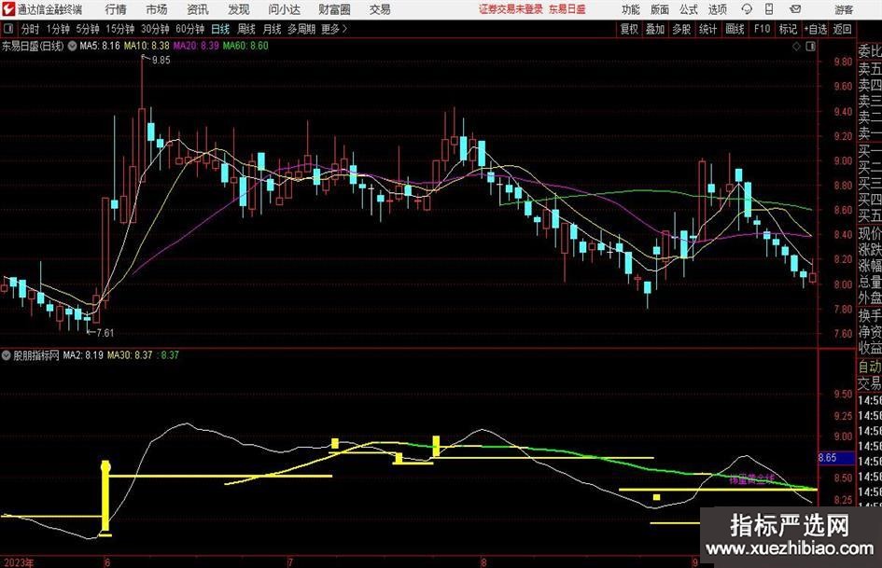Click the 画线 drawing toolbar button

pyautogui.click(x=735, y=29)
